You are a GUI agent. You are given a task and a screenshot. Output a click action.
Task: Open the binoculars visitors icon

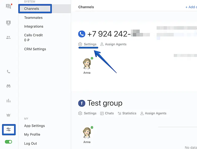click(9, 86)
